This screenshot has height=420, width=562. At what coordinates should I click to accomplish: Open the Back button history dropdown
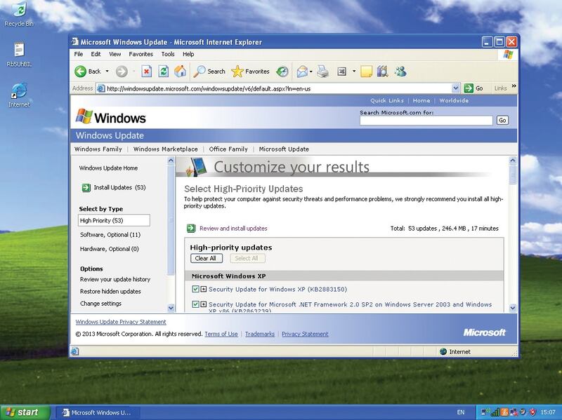pyautogui.click(x=107, y=71)
